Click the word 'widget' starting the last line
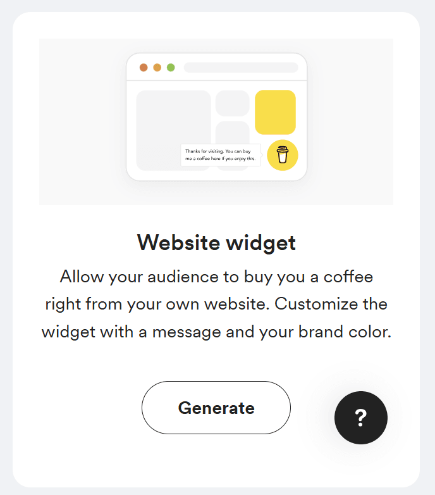This screenshot has height=495, width=435. pos(68,332)
